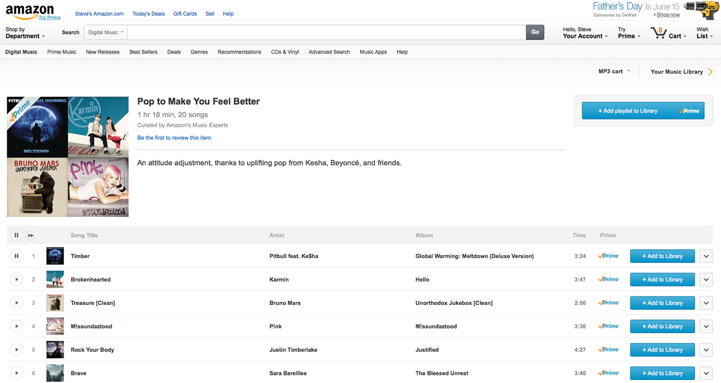Play Rock Your Body
Screen dimensions: 721x383
click(x=16, y=350)
